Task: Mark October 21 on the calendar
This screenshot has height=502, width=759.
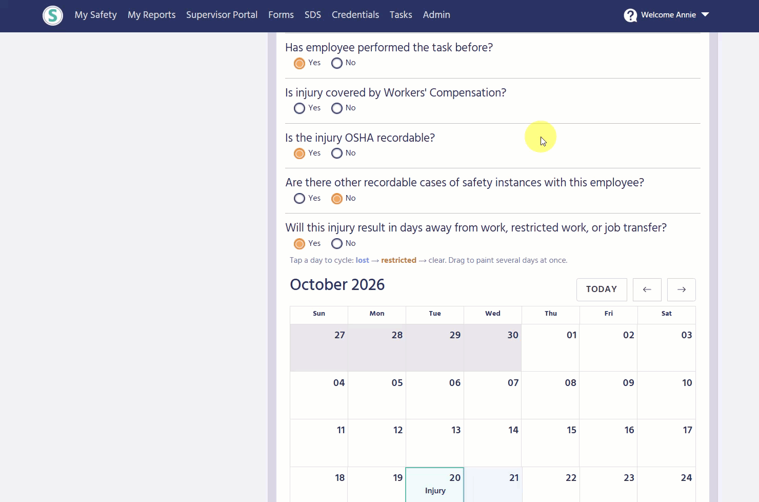Action: [x=493, y=485]
